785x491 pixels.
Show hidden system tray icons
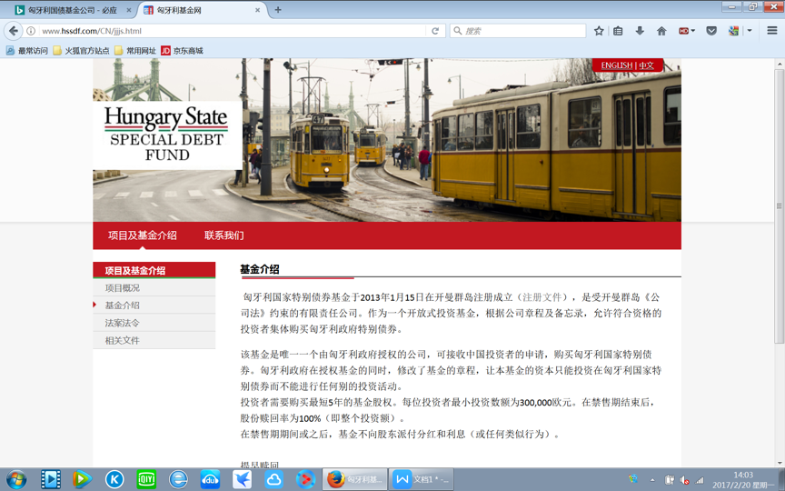pos(652,479)
